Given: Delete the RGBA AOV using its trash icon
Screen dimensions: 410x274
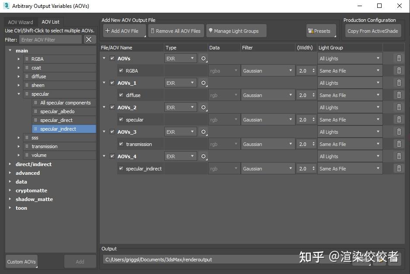Looking at the screenshot, I should (399, 70).
